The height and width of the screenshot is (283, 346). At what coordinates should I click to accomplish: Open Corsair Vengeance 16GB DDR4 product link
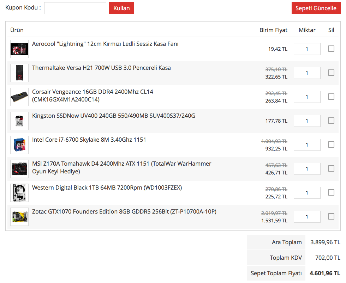93,96
